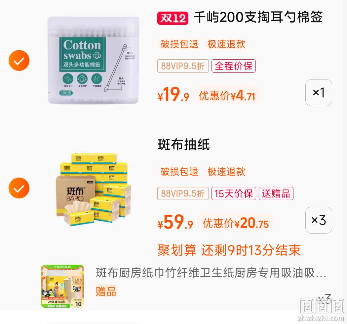This screenshot has width=347, height=324.
Task: Tap the 双12 promotion badge
Action: tap(173, 18)
